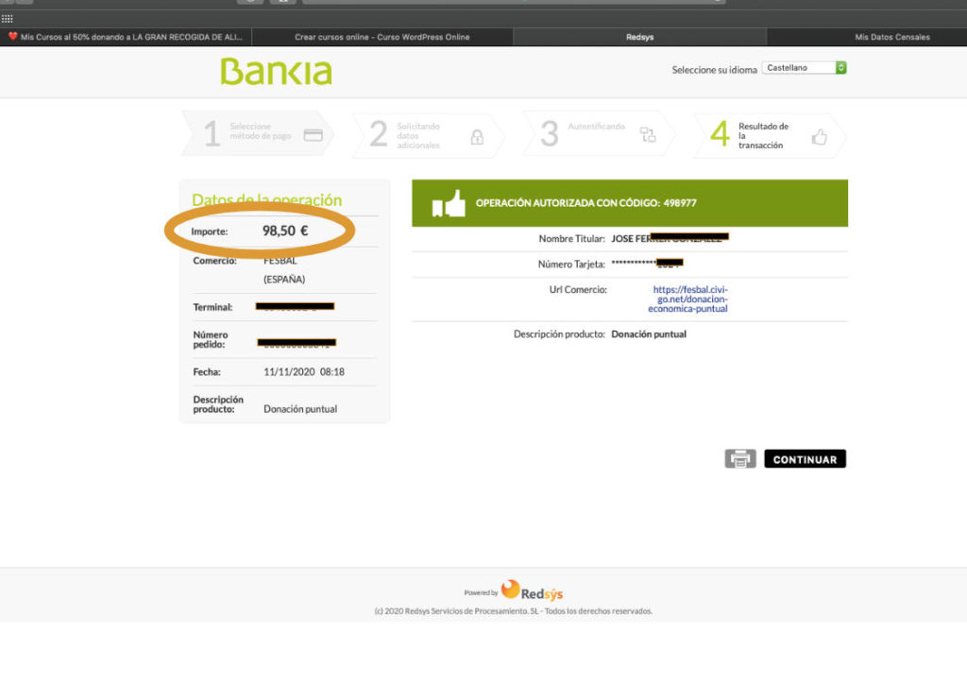Click the Resultado de la transacción step
The height and width of the screenshot is (684, 967).
[763, 135]
